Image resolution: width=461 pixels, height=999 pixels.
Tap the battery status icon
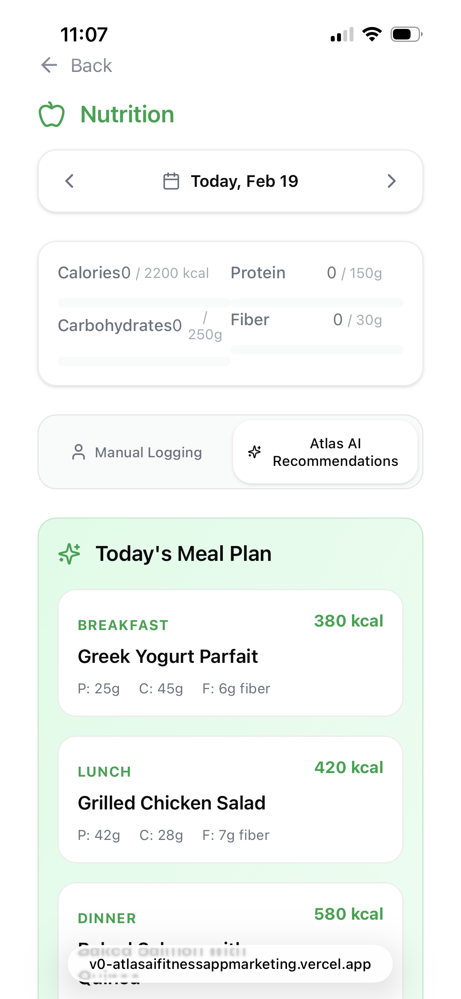coord(406,34)
